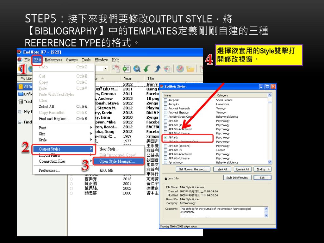Click the New Reference icon with green plus

[126, 69]
